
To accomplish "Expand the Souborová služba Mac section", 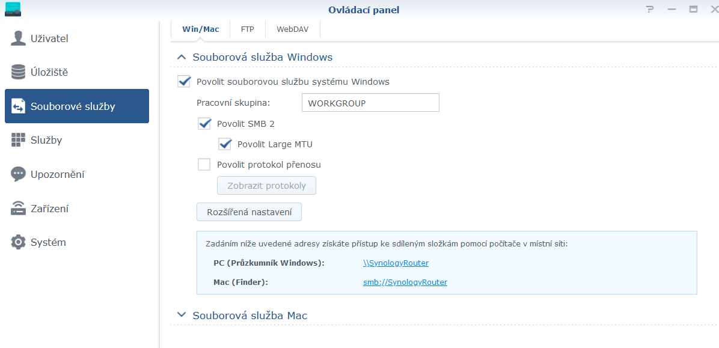I will tap(182, 315).
